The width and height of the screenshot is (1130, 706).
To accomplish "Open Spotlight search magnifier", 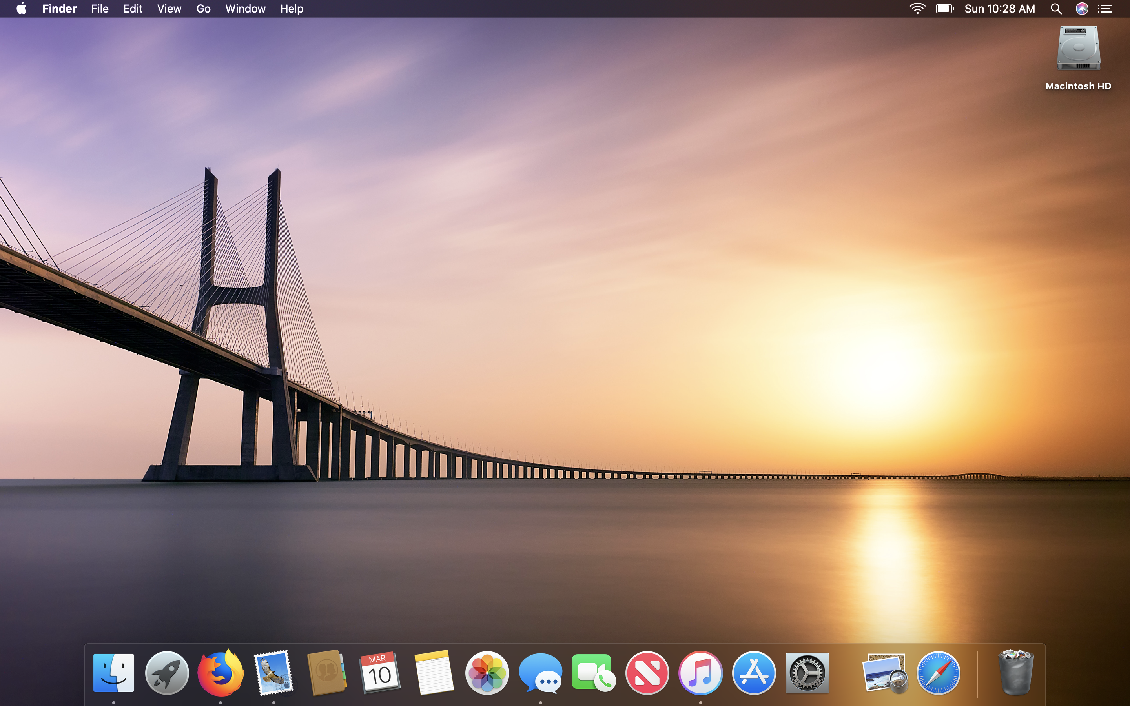I will pos(1056,9).
